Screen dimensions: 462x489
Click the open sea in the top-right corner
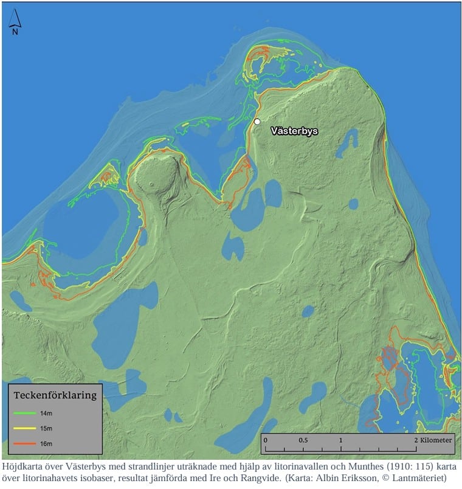426,30
